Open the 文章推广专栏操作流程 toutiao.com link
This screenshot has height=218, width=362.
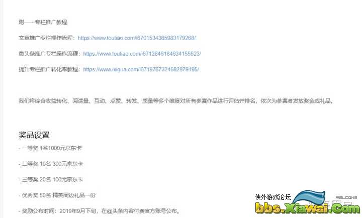(137, 38)
